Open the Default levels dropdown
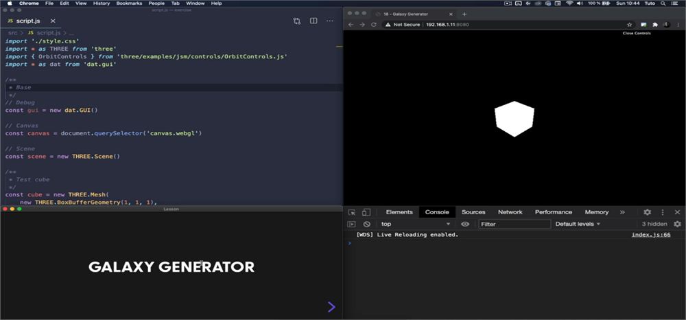The width and height of the screenshot is (686, 320). (578, 224)
